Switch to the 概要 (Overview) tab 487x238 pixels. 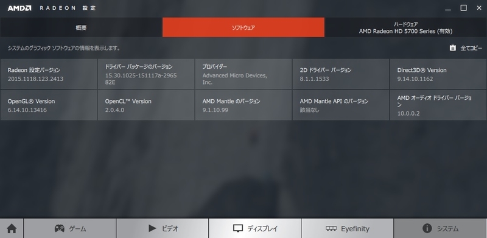[81, 27]
